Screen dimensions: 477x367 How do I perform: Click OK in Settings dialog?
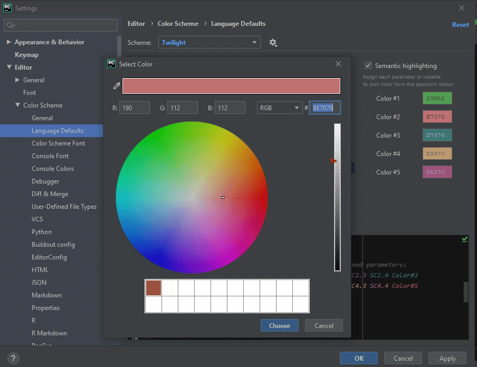[359, 358]
